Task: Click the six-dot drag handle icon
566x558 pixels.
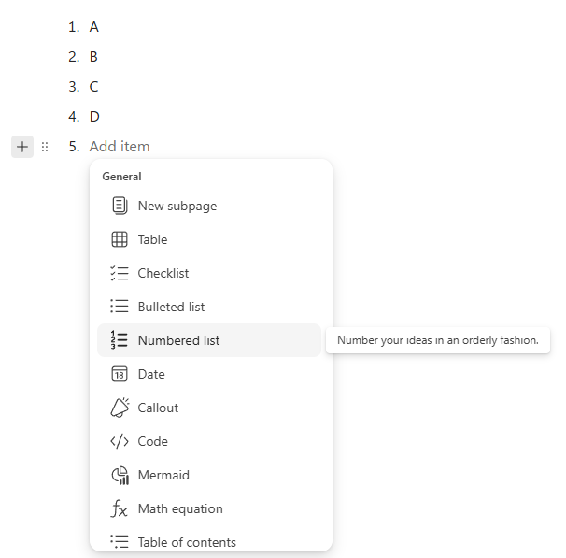Action: coord(45,147)
